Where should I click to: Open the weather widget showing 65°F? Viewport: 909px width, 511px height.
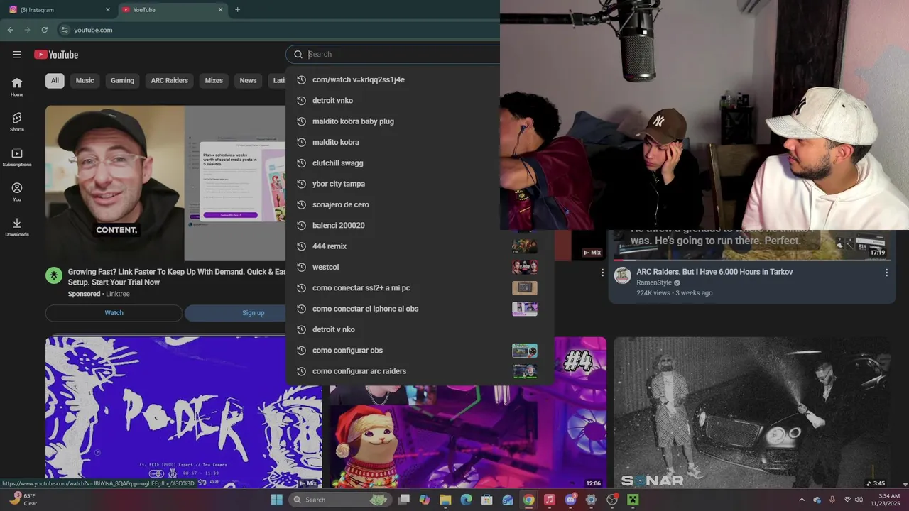(x=23, y=500)
